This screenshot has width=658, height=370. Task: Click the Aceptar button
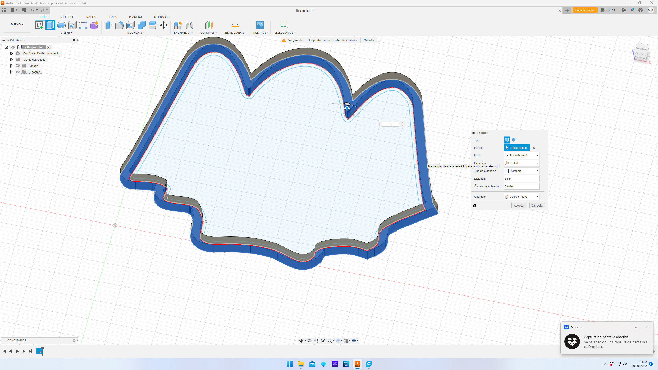(519, 206)
